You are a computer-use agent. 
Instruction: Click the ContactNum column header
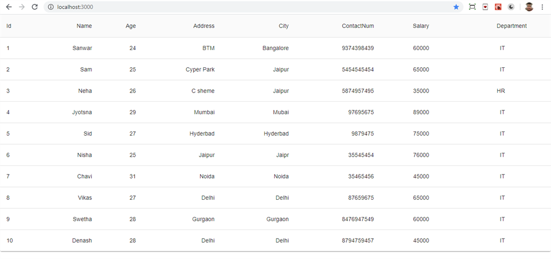[358, 26]
